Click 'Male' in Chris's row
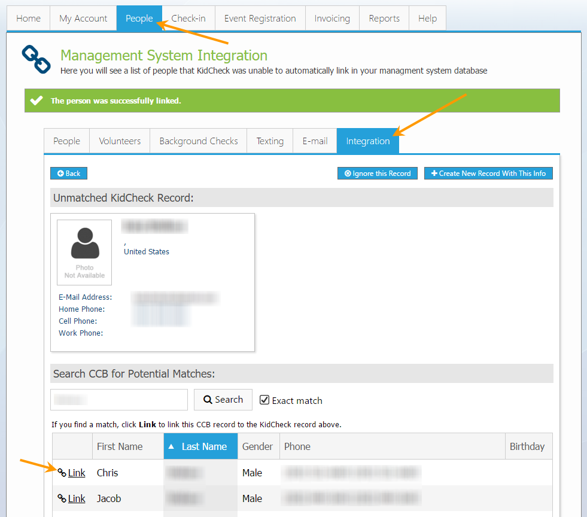The height and width of the screenshot is (517, 587). click(x=252, y=473)
